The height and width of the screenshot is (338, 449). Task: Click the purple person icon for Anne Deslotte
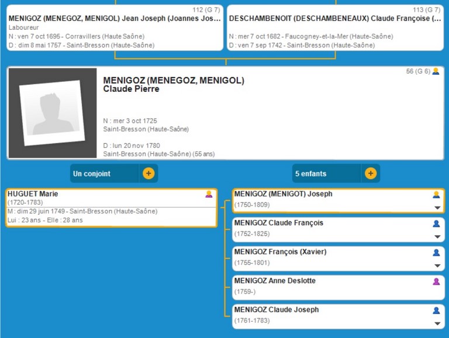tap(436, 281)
